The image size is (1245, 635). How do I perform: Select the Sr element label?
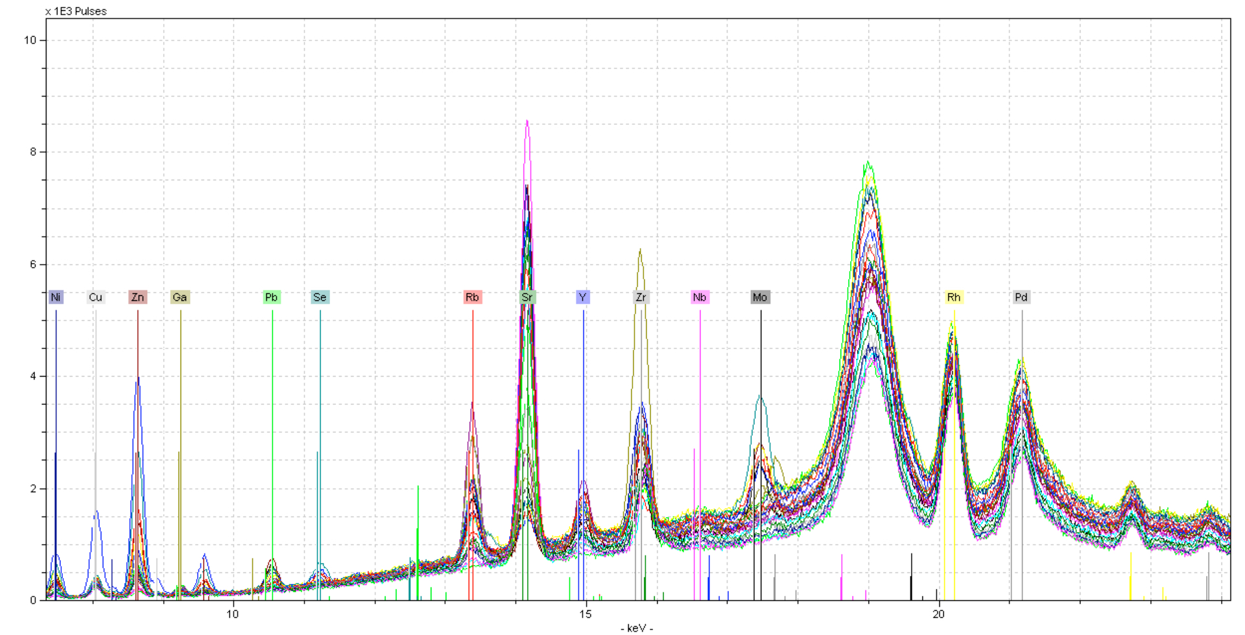527,297
